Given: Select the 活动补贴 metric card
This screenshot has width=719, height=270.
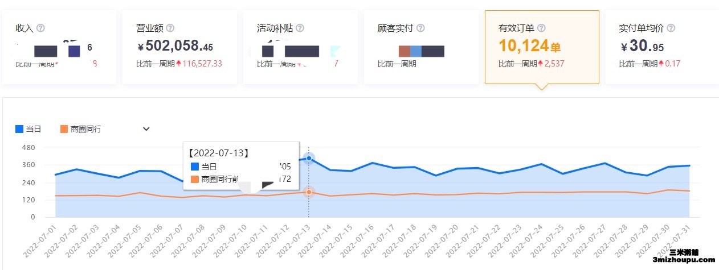Looking at the screenshot, I should click(x=300, y=47).
